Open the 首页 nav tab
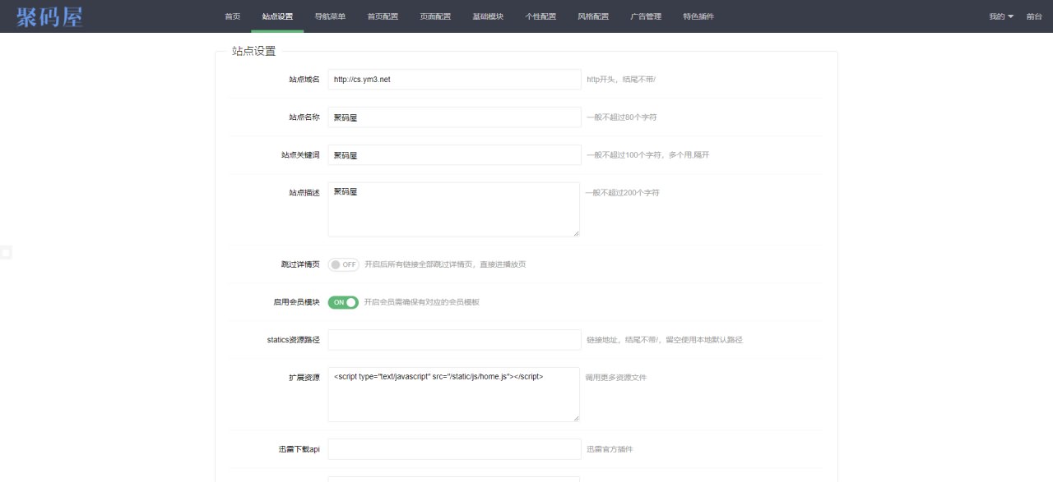Viewport: 1053px width, 482px height. click(232, 16)
